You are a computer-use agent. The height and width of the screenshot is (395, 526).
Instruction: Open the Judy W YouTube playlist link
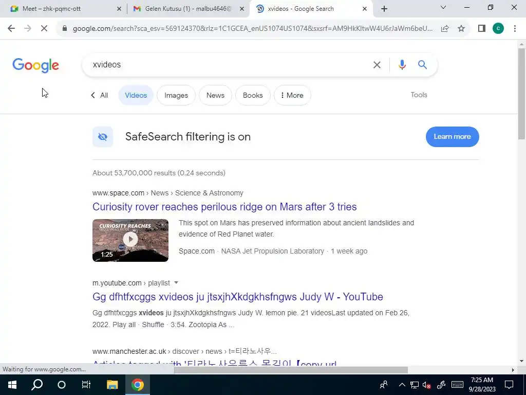[238, 297]
